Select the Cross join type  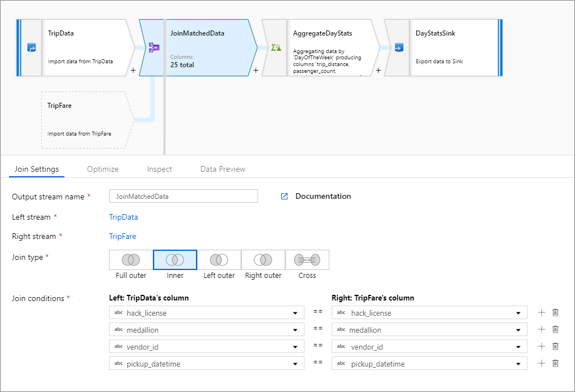[x=307, y=259]
